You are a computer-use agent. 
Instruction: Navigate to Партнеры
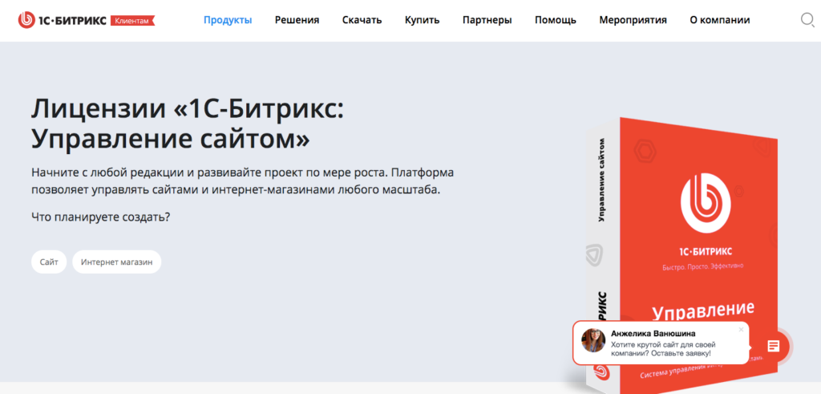point(487,20)
